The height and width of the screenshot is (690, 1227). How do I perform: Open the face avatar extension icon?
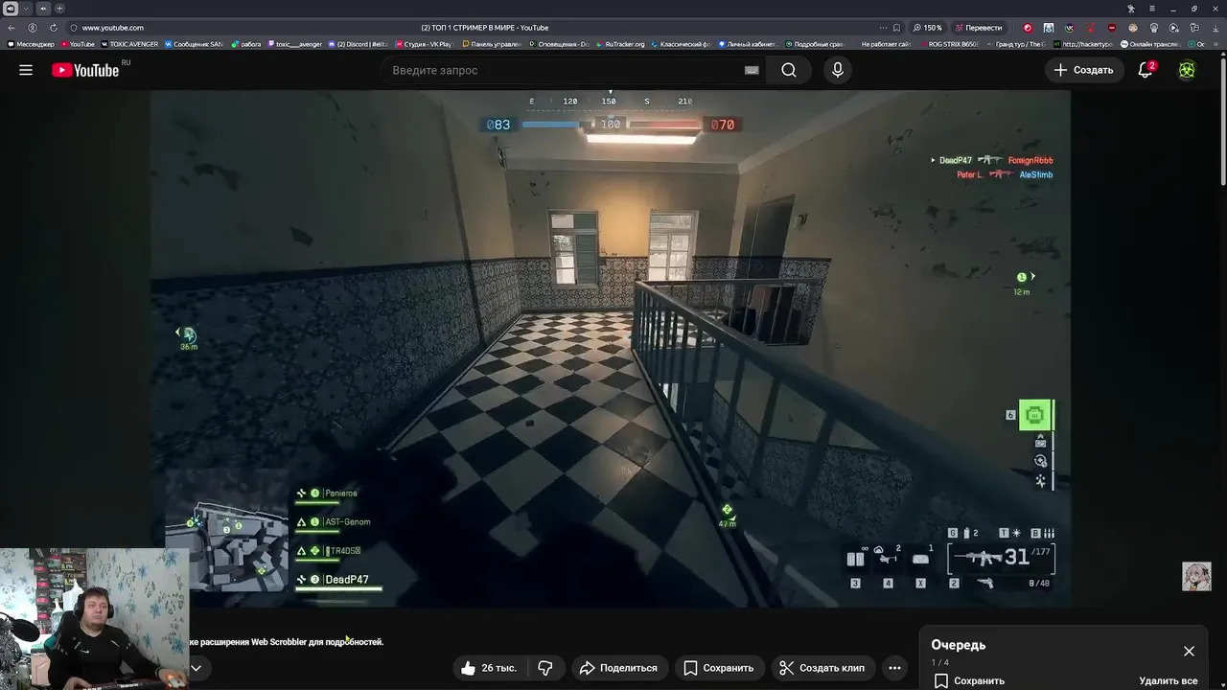coord(1133,28)
